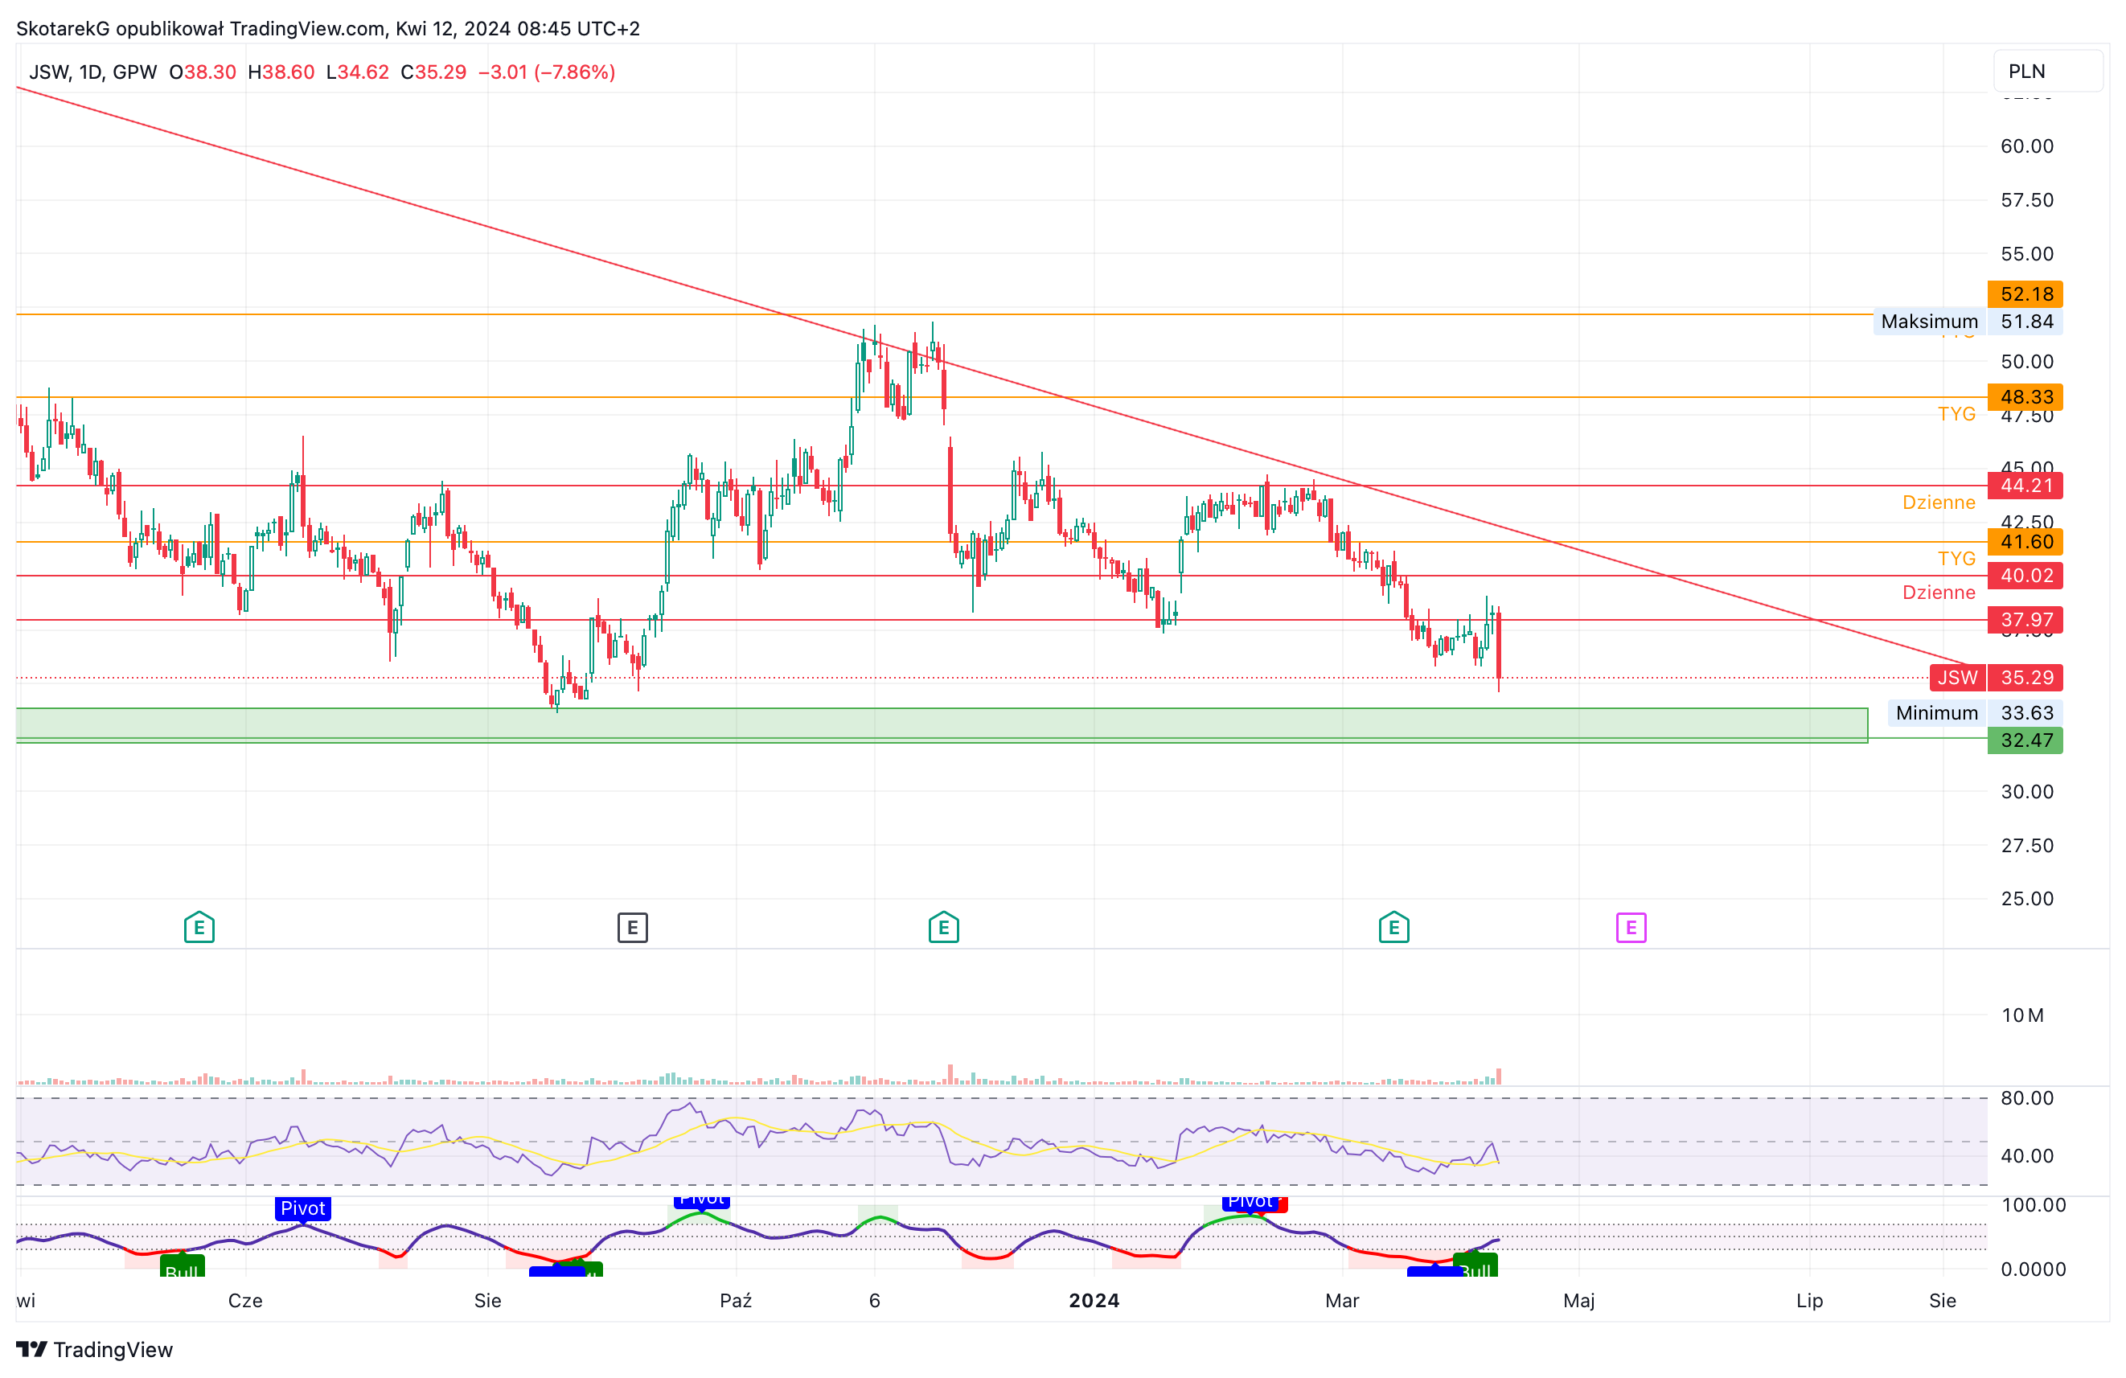The image size is (2126, 1378).
Task: Click the dark bordered E marker
Action: (x=633, y=927)
